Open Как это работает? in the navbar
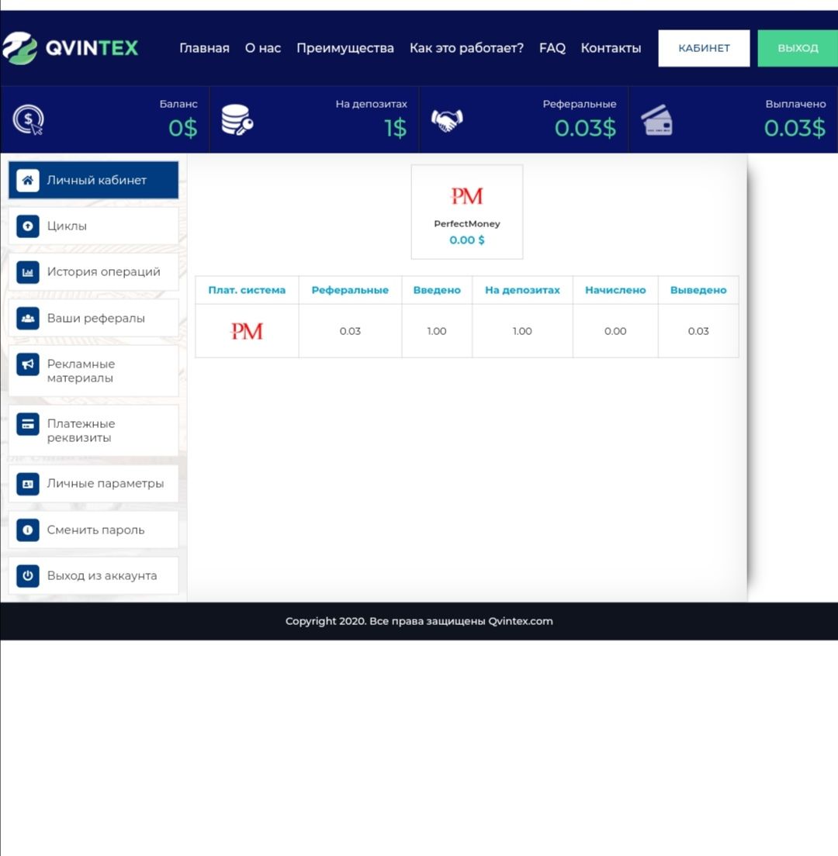Viewport: 838px width, 856px height. click(466, 48)
